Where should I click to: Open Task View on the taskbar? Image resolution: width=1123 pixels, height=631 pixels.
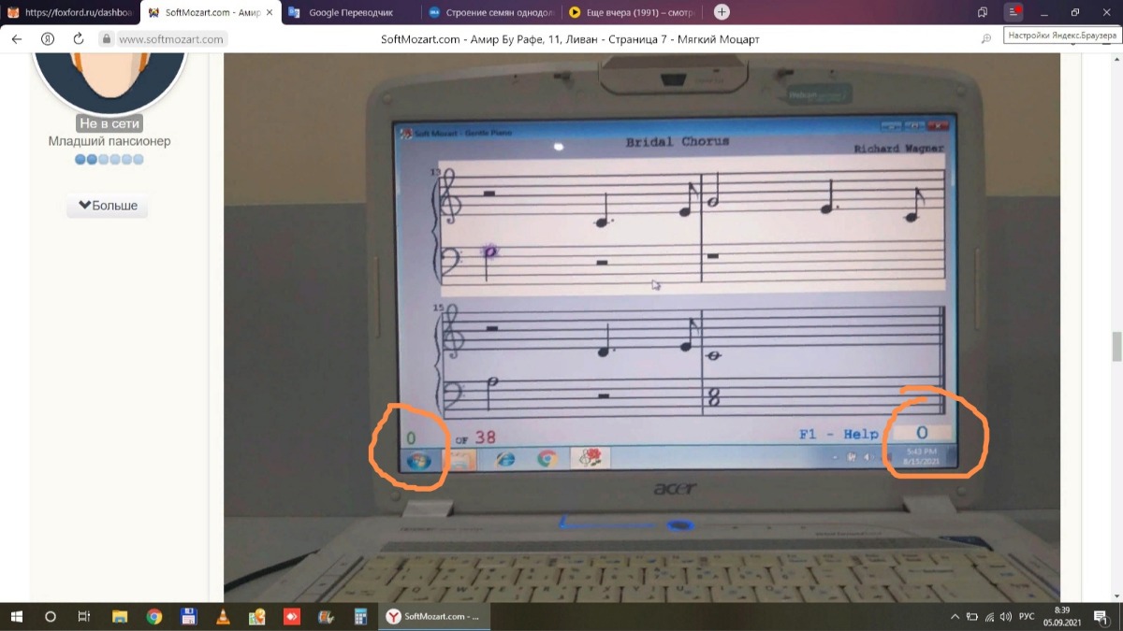84,617
